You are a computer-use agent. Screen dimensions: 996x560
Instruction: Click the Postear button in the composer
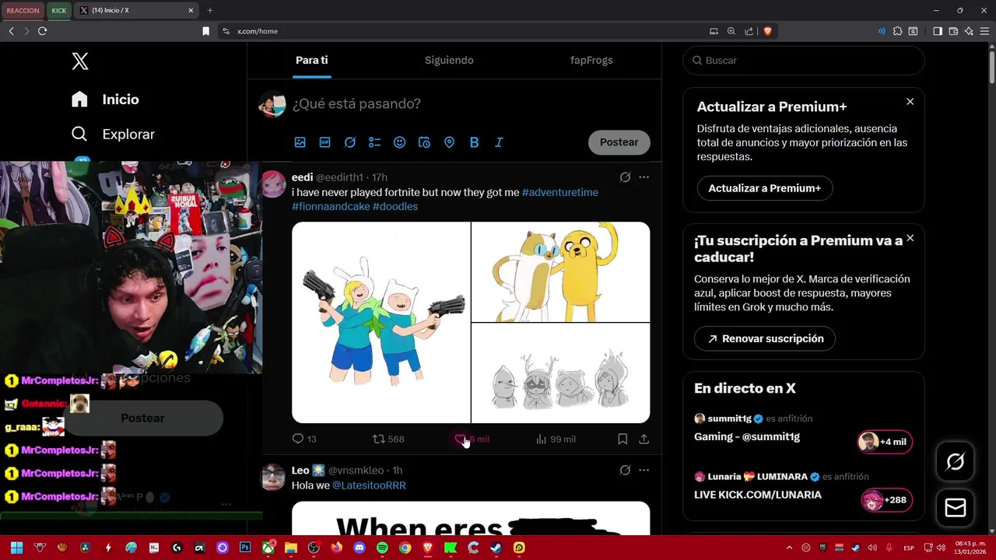619,142
